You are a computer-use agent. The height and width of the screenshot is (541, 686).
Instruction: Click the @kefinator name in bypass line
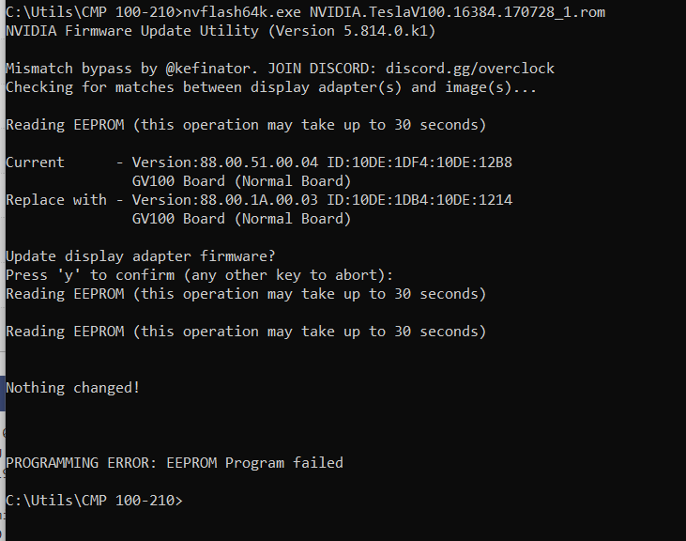(208, 69)
